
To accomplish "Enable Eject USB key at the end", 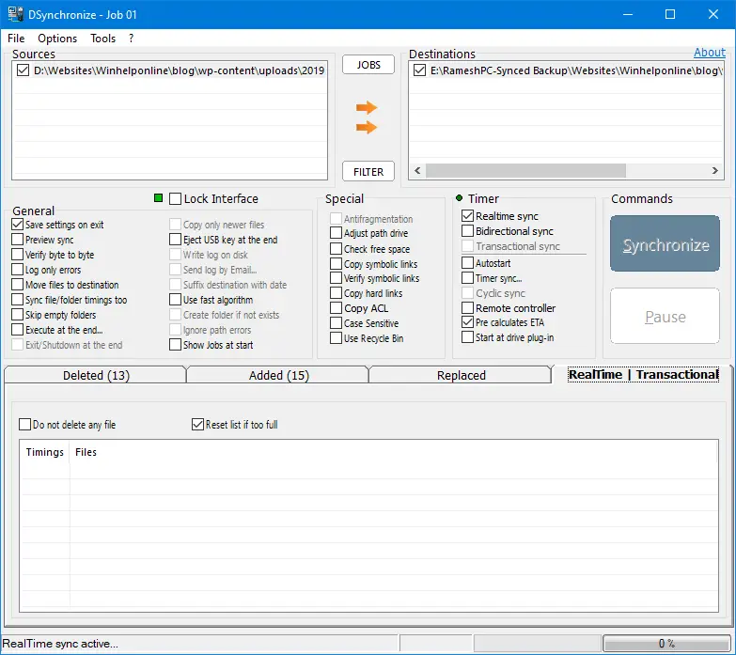I will tap(175, 240).
